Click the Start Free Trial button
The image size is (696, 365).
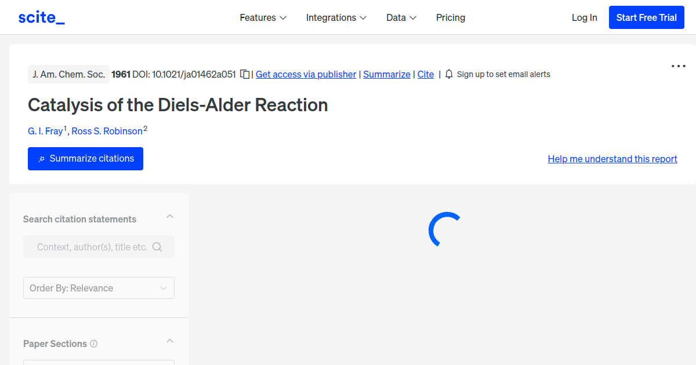point(647,17)
